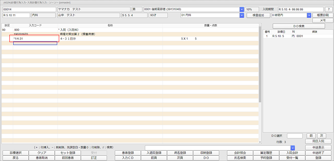Open the bottom message dropdown arrow
Viewport: 334px width, 161px height.
point(293,147)
